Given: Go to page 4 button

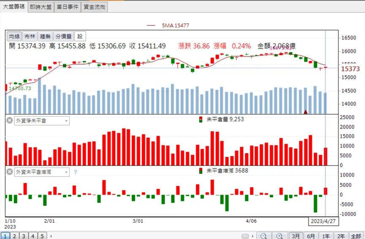Looking at the screenshot, I should pos(33,236).
